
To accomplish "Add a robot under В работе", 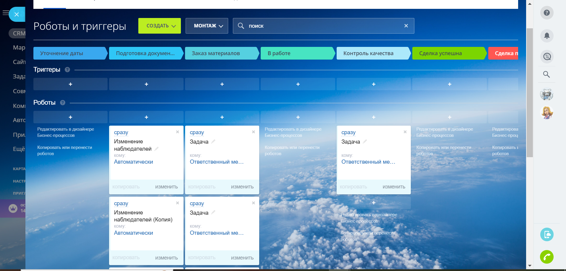I will coord(298,117).
